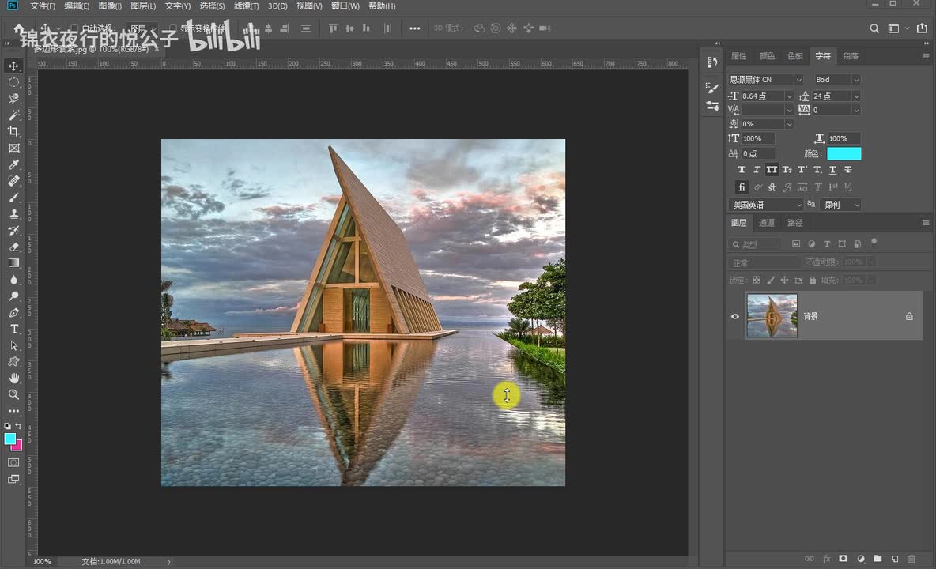Open the Edit Toolbar ellipsis
Screen dimensions: 936x569
(x=13, y=411)
